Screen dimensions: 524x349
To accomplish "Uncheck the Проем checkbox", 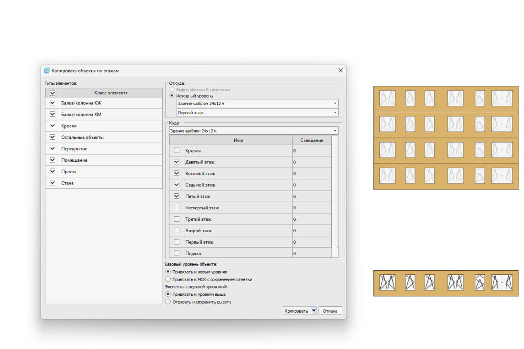I will tap(52, 172).
